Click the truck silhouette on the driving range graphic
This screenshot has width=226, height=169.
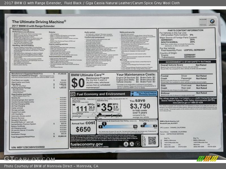point(119,115)
